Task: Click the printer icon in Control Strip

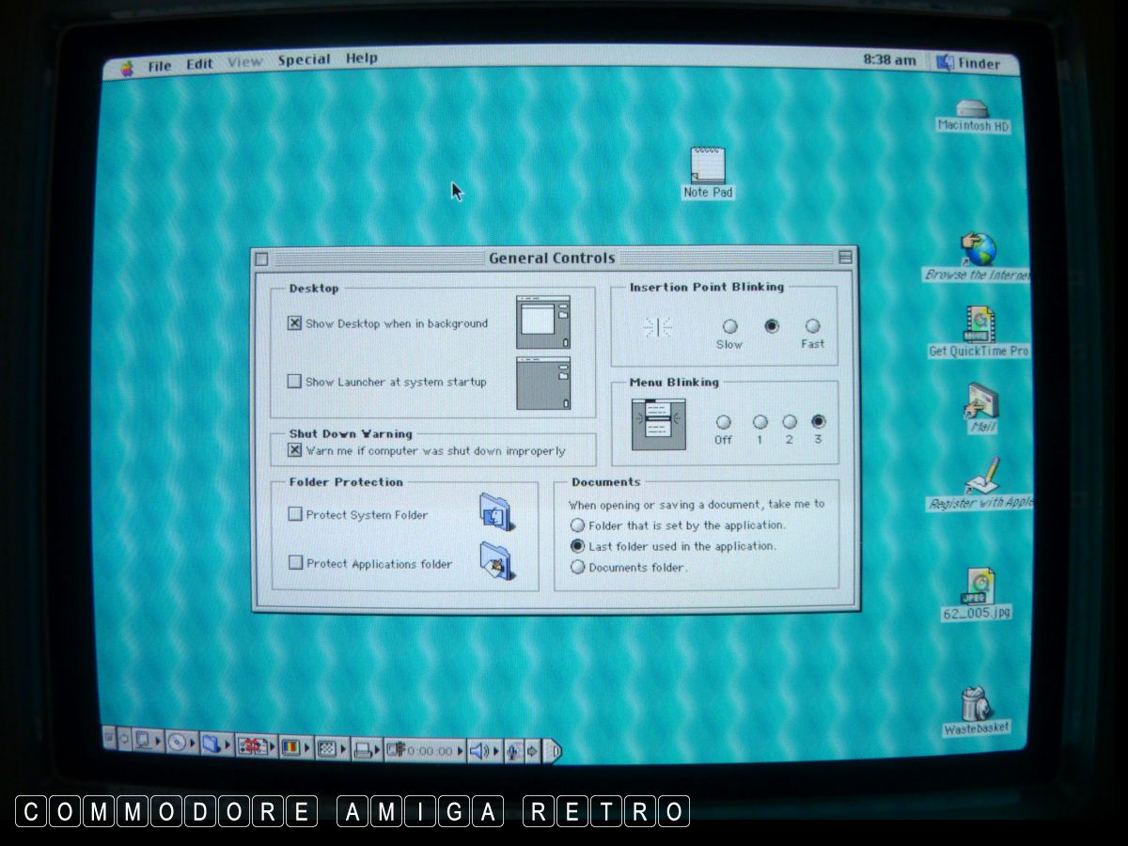Action: pyautogui.click(x=364, y=749)
